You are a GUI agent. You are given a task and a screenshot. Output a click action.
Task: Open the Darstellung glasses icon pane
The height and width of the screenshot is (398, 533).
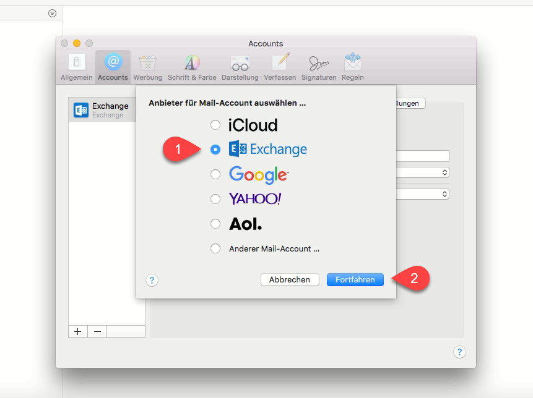(240, 67)
